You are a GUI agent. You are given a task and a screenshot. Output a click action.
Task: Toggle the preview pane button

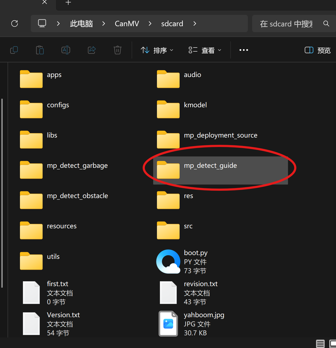tap(317, 50)
